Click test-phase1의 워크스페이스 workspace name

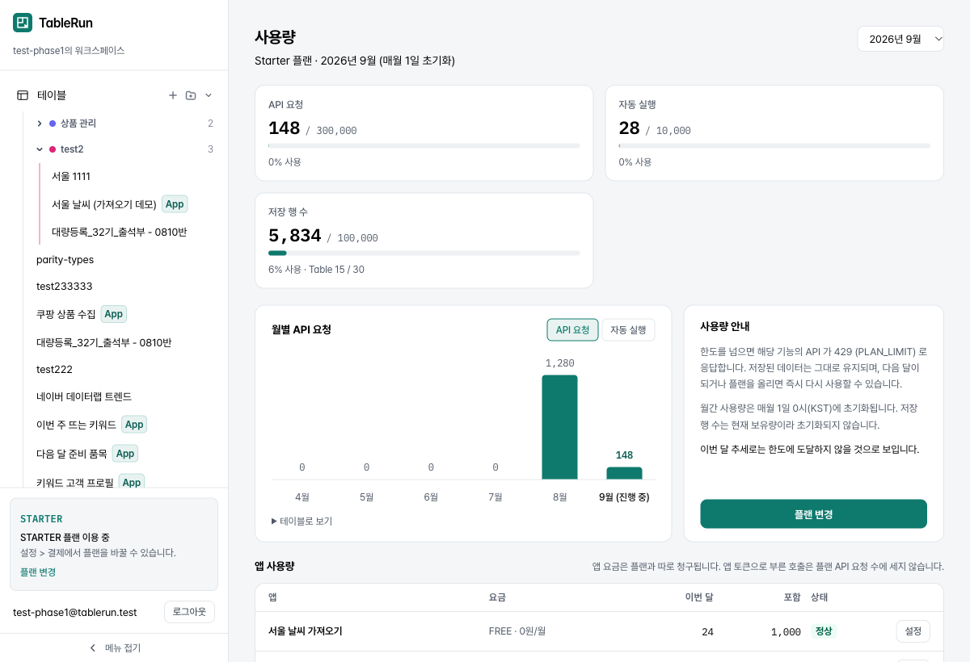69,50
